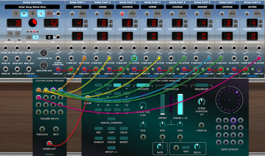Click the COPY scene button
Image resolution: width=265 pixels, height=156 pixels.
tap(111, 129)
